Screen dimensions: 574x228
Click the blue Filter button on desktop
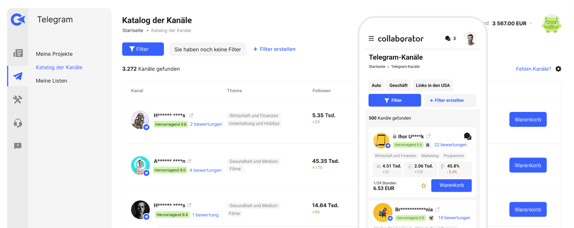tap(143, 49)
